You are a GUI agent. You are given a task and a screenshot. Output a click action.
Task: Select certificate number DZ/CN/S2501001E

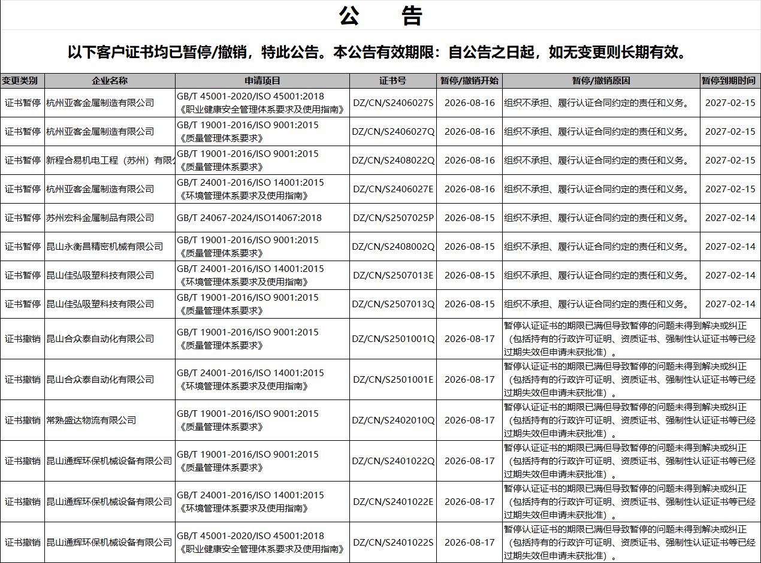pos(393,379)
